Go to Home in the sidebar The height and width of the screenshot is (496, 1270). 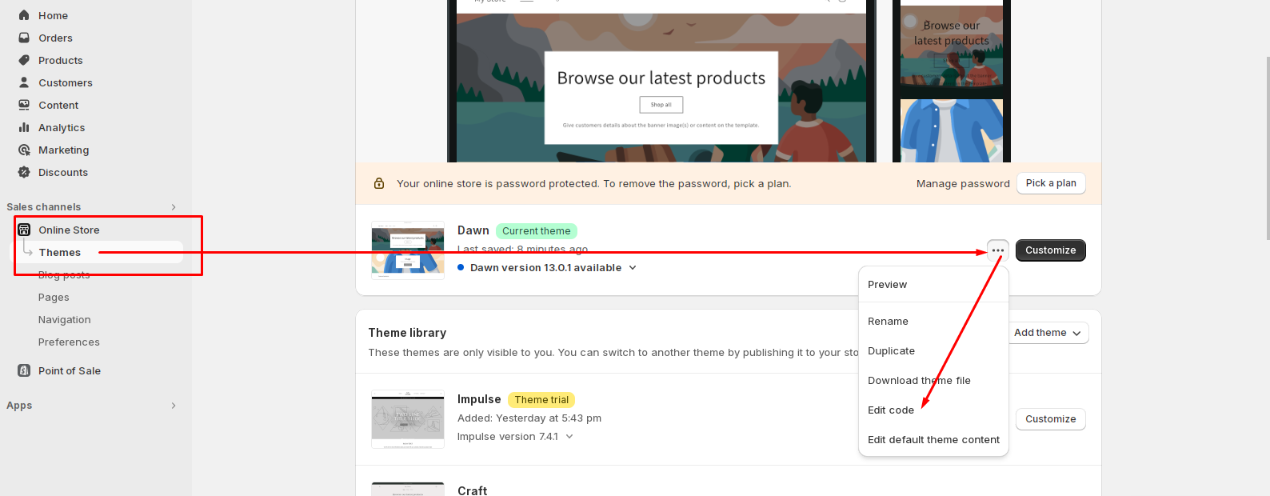(53, 15)
